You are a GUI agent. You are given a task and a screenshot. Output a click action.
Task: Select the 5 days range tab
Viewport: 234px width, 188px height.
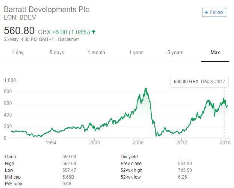point(57,52)
